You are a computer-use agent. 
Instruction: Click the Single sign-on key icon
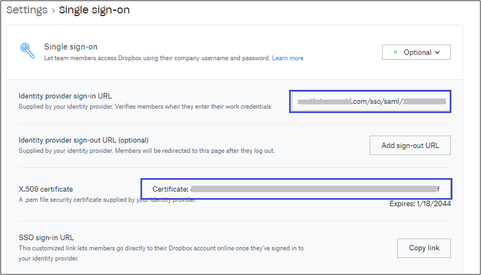pos(27,50)
